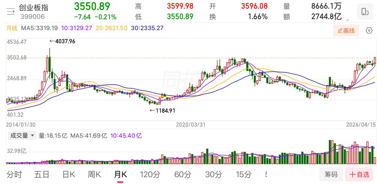The height and width of the screenshot is (184, 377).
Task: Click the 4037.96 peak candlestick marker
Action: click(62, 42)
